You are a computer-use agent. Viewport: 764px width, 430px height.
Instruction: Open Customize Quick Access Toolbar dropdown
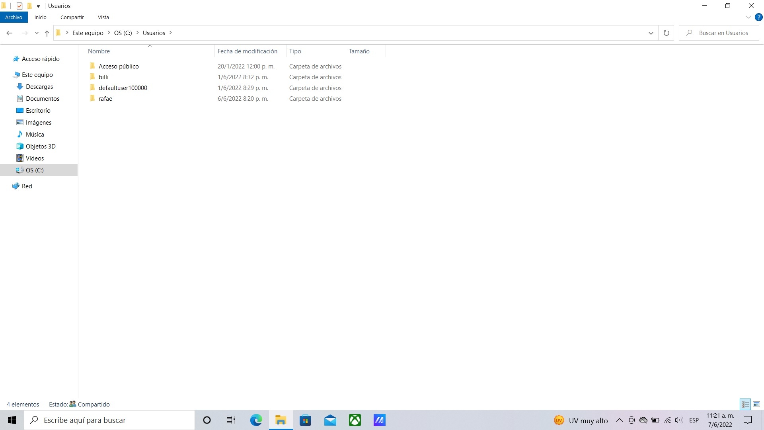38,6
